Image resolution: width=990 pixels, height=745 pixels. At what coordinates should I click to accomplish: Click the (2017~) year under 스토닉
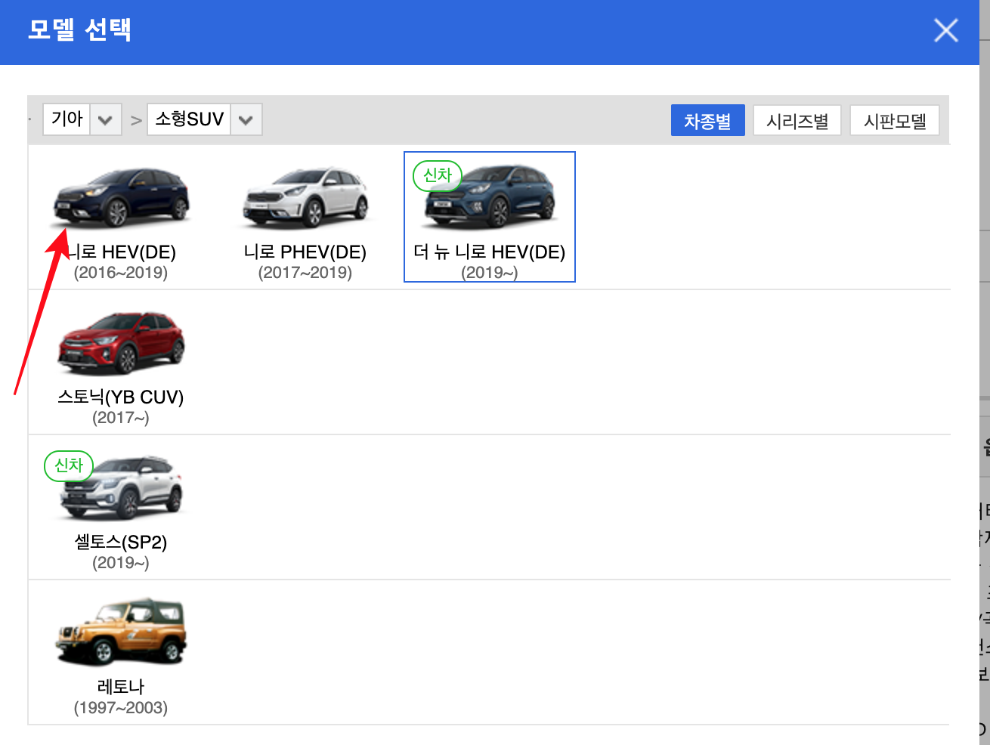pyautogui.click(x=121, y=418)
